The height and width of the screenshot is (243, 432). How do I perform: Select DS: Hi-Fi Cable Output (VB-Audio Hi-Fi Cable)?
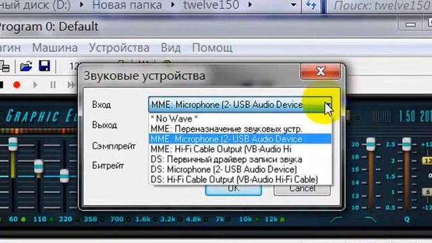(240, 180)
